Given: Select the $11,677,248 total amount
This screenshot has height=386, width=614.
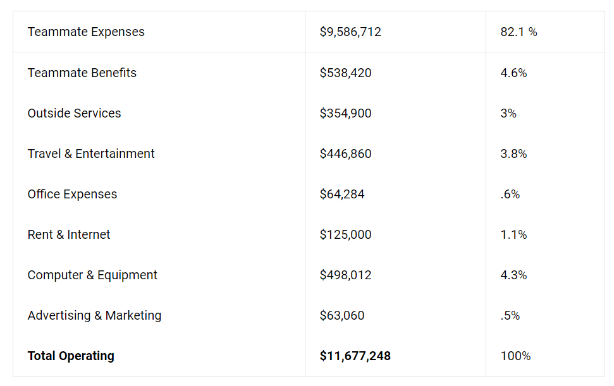Looking at the screenshot, I should click(355, 356).
